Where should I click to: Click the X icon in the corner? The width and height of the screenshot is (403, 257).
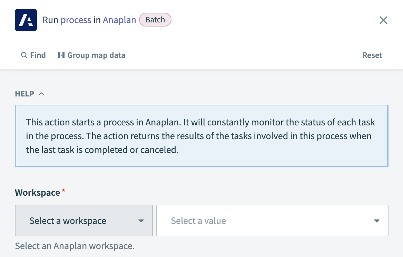point(383,20)
